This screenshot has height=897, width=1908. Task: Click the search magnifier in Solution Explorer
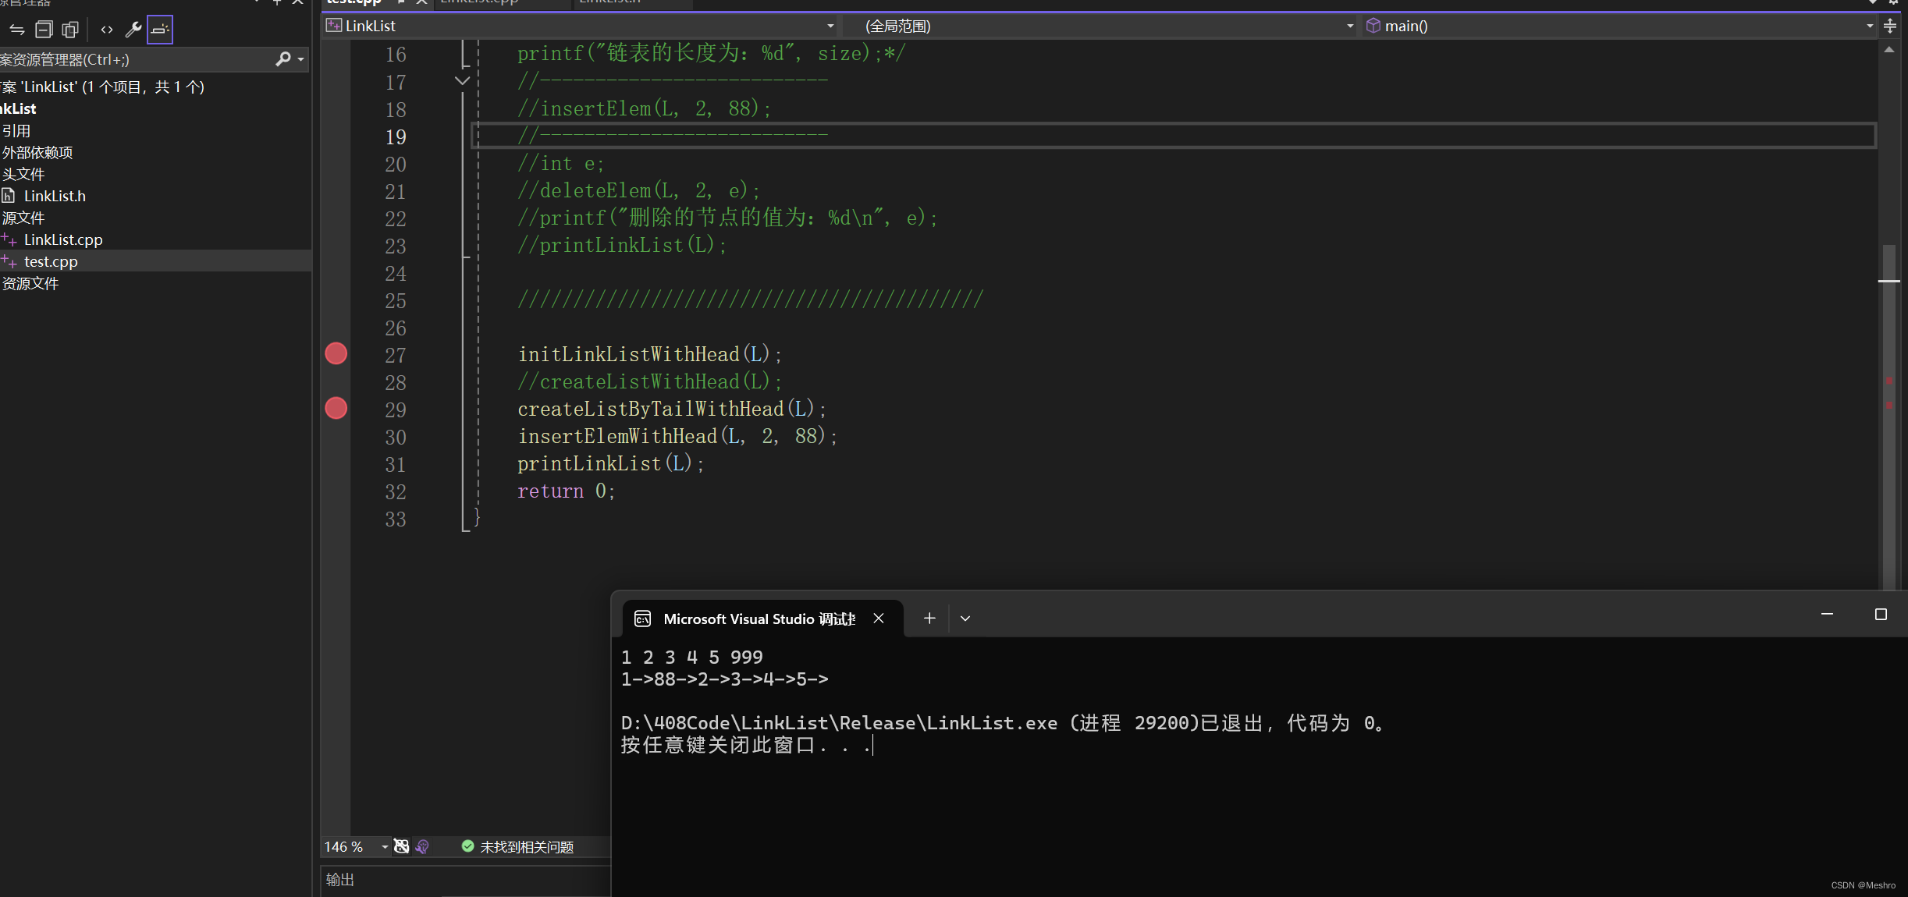pyautogui.click(x=282, y=59)
